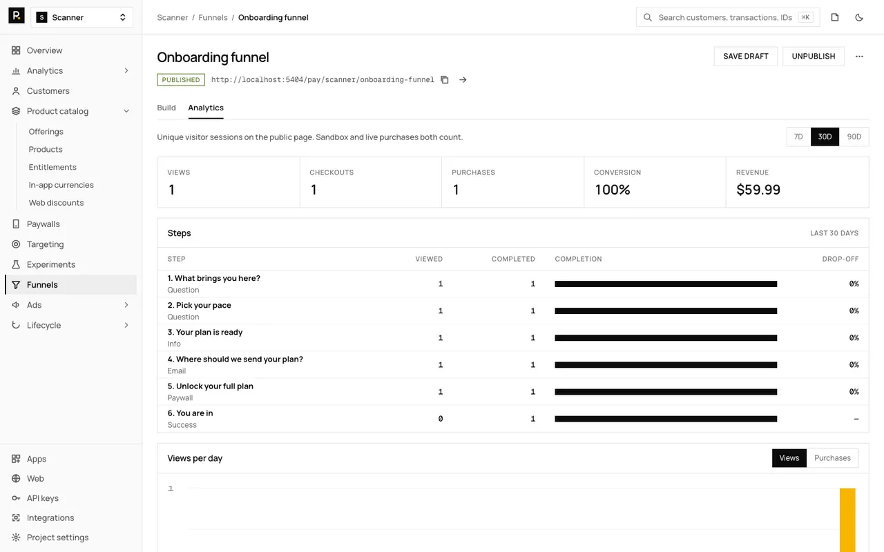
Task: Select the Analytics tab
Action: pos(206,108)
